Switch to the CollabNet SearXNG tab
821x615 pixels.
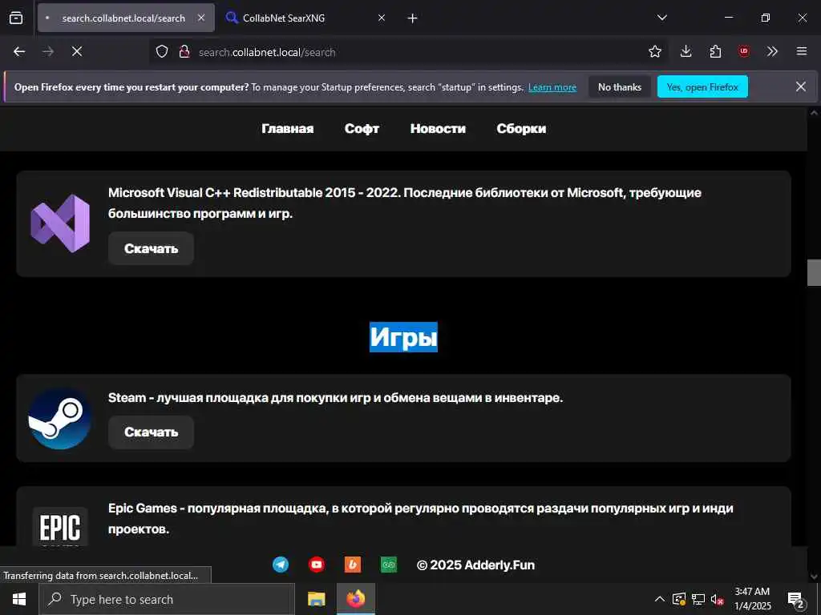tap(306, 18)
